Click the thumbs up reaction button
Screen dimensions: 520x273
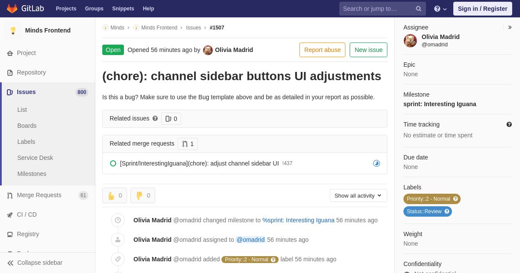(x=114, y=195)
